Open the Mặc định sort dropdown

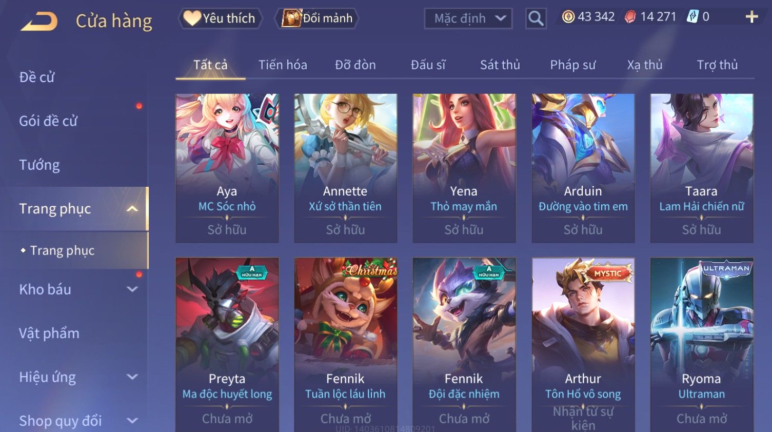click(468, 18)
